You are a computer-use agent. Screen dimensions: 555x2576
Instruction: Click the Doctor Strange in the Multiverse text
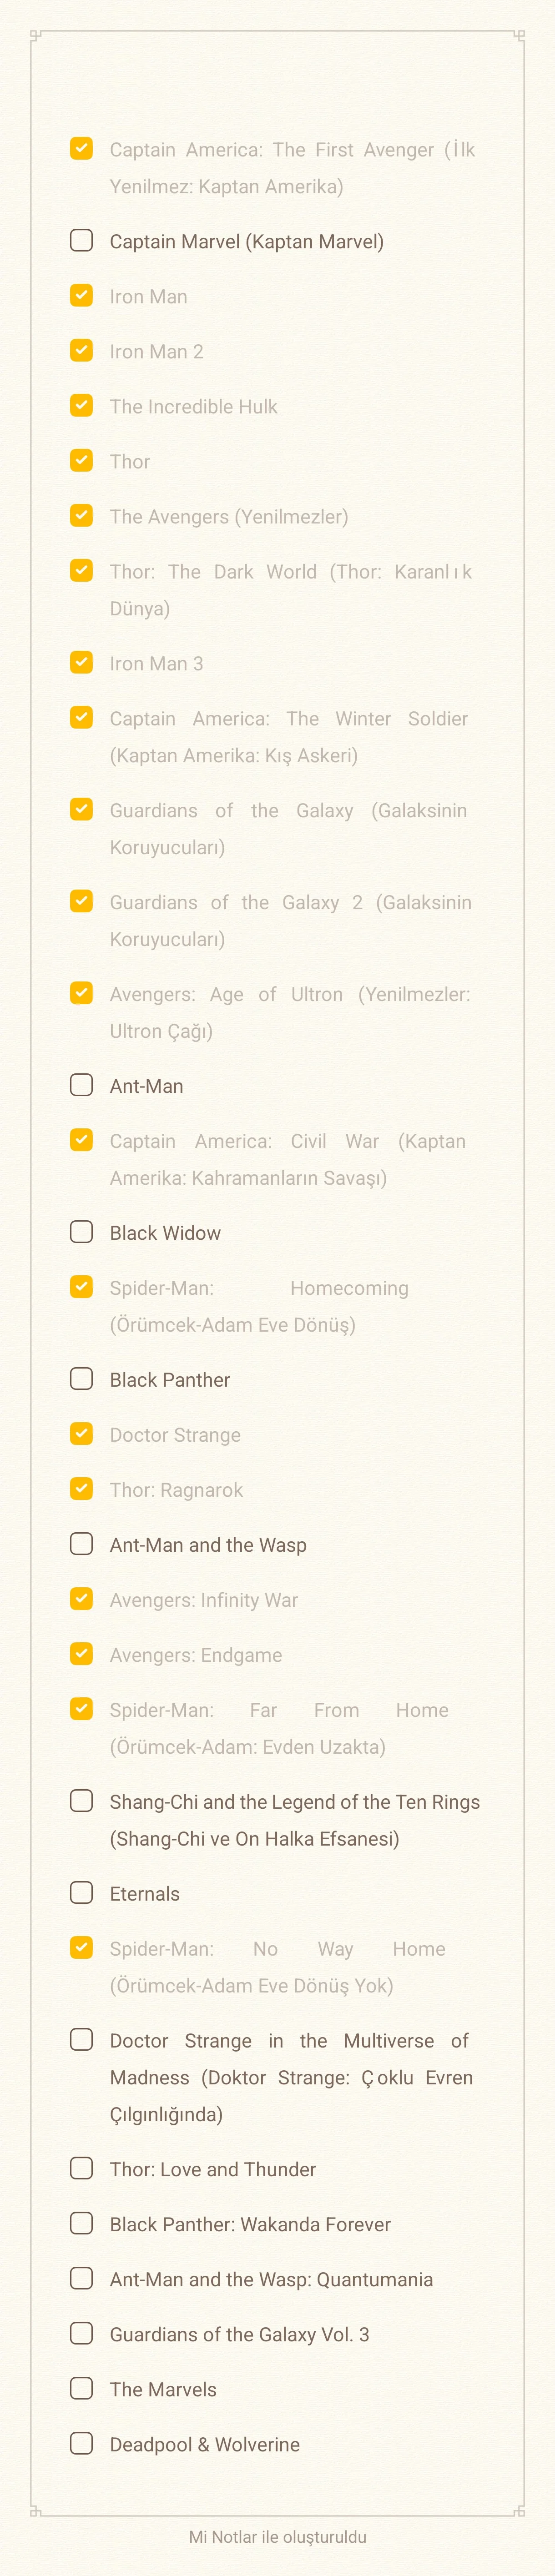[290, 2076]
